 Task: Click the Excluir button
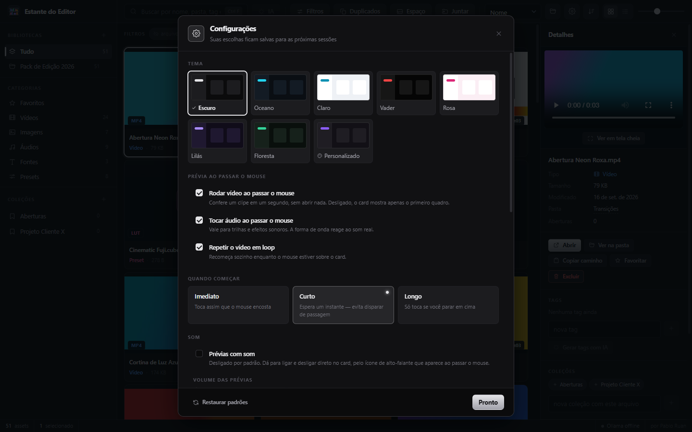click(x=566, y=276)
